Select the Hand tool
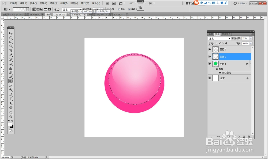Image resolution: width=268 pixels, height=159 pixels. pyautogui.click(x=11, y=112)
